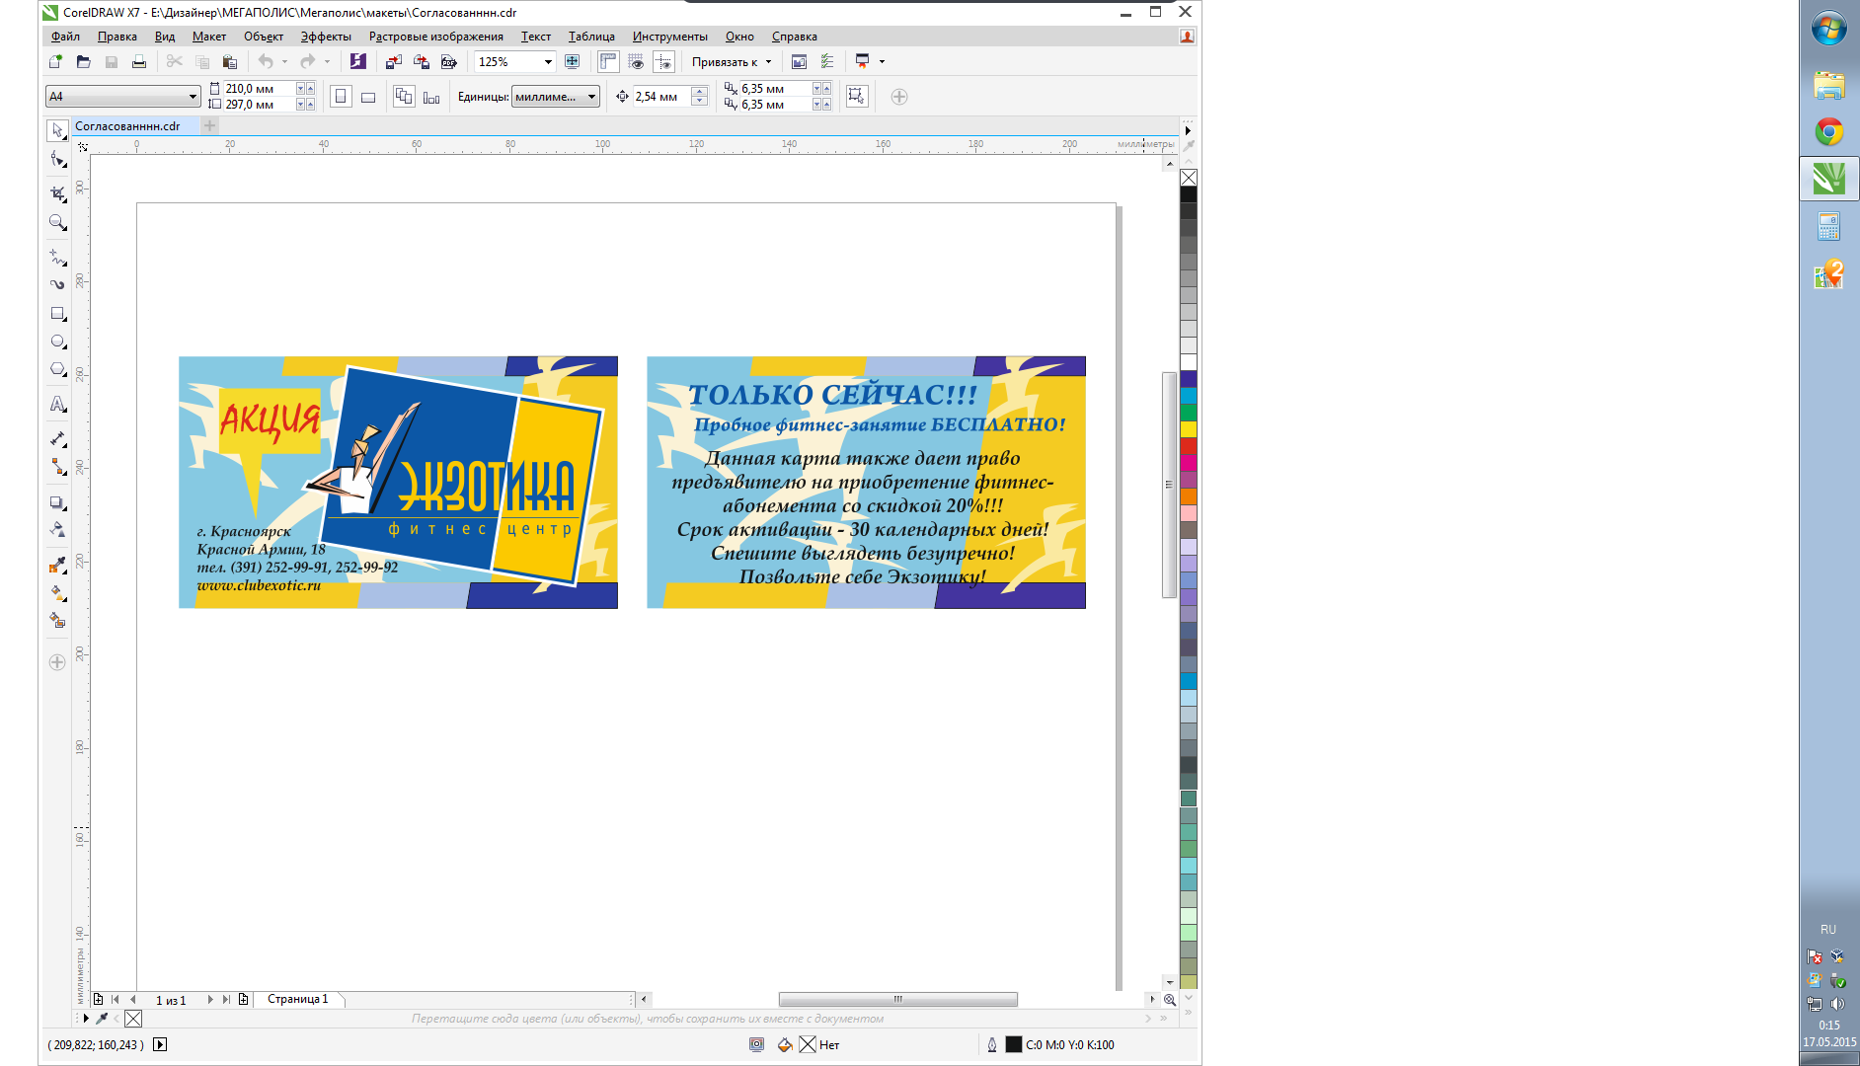Select the Parallel Dimension tool
1860x1066 pixels.
coord(57,438)
